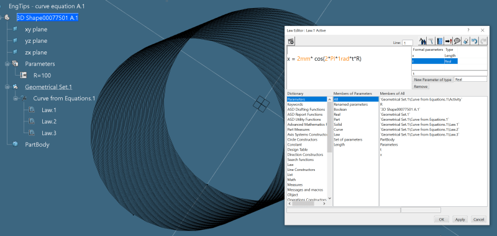Click the arrow with exclamation icon

click(x=448, y=41)
